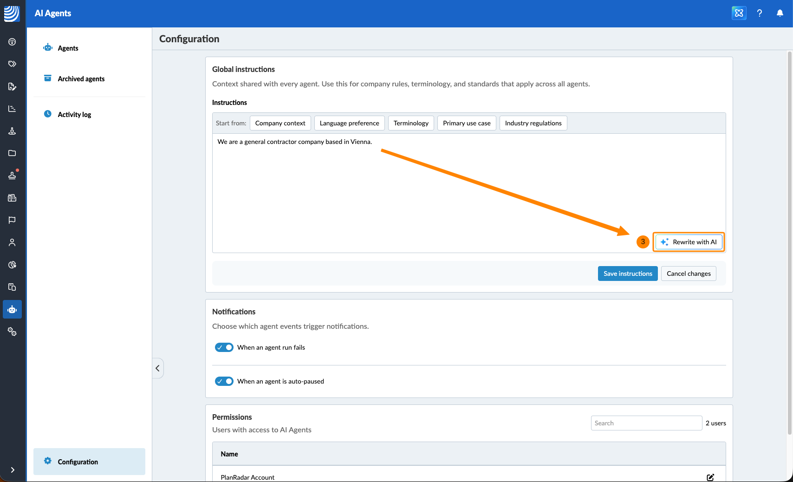Click the '2 users' count label
Viewport: 793px width, 482px height.
pos(716,423)
